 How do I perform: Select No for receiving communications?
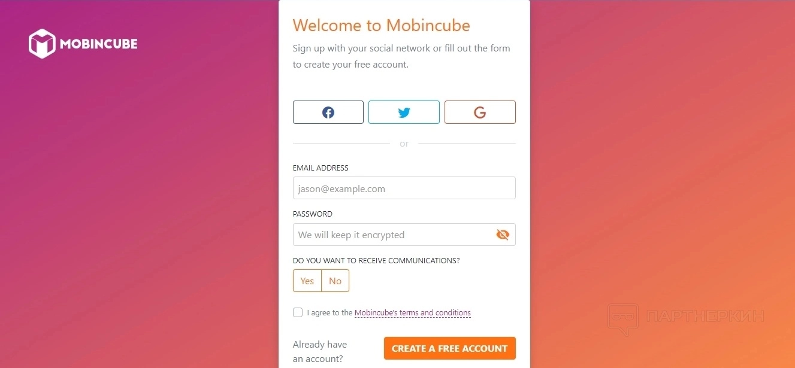point(335,281)
